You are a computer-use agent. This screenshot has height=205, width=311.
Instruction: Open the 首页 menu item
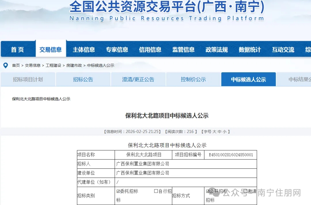click(18, 49)
